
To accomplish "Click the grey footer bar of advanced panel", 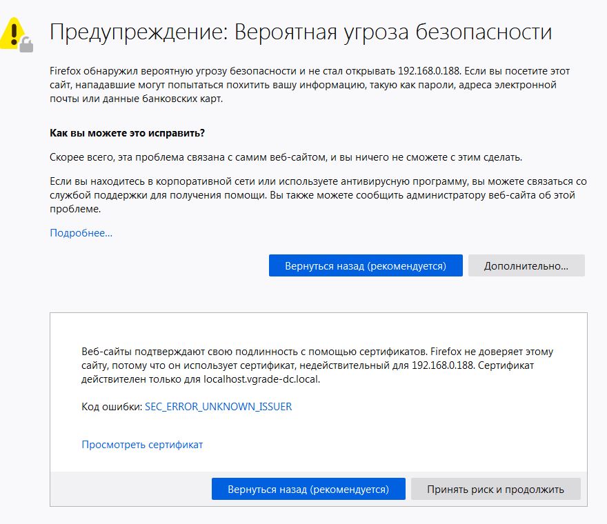I will pyautogui.click(x=131, y=489).
